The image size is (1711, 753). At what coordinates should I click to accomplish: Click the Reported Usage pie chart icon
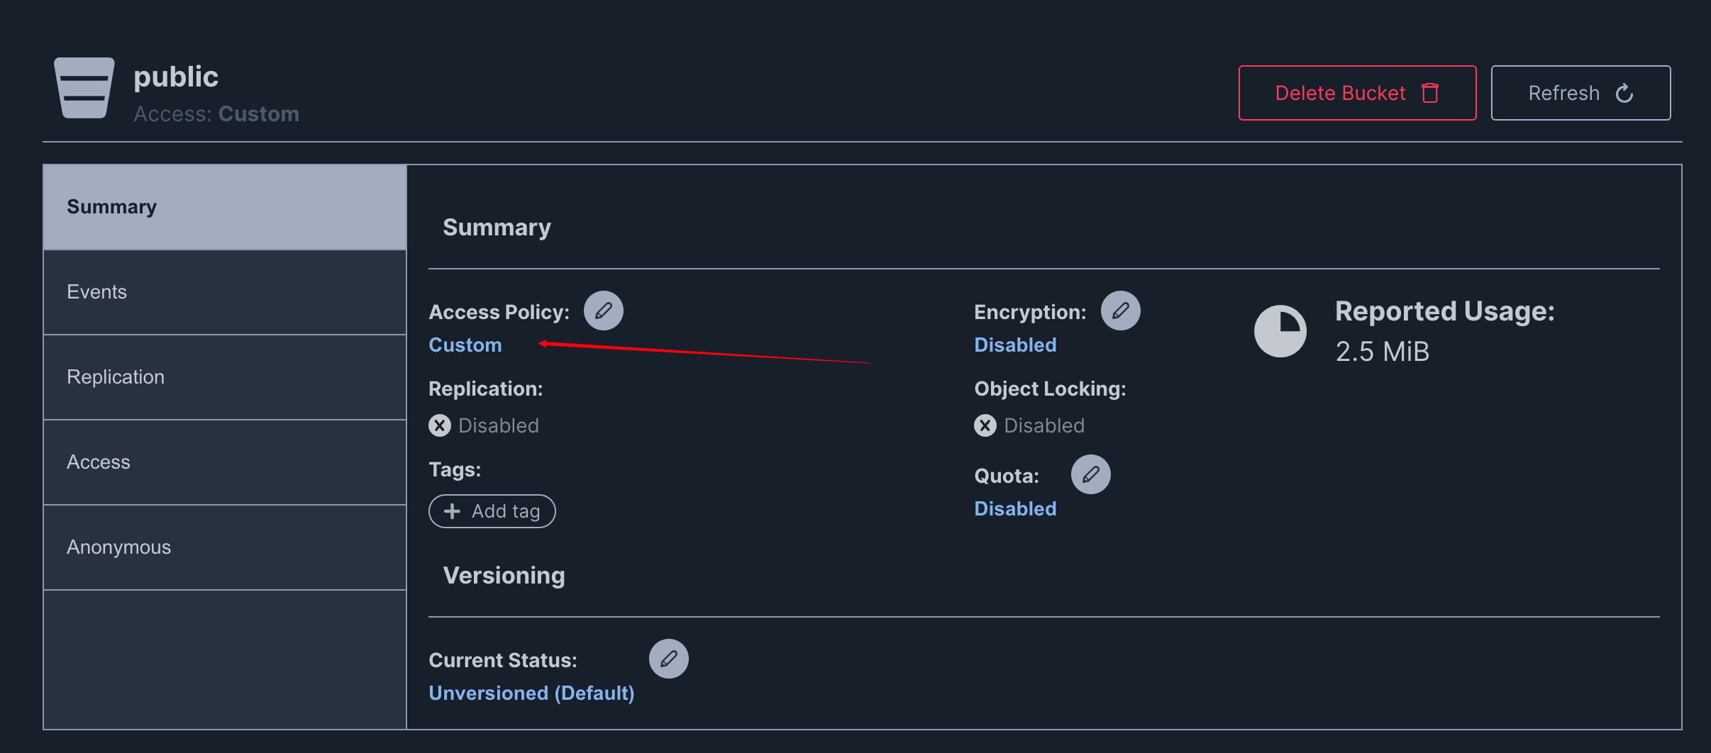(x=1280, y=331)
